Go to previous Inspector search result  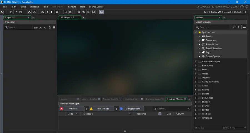(x=41, y=28)
